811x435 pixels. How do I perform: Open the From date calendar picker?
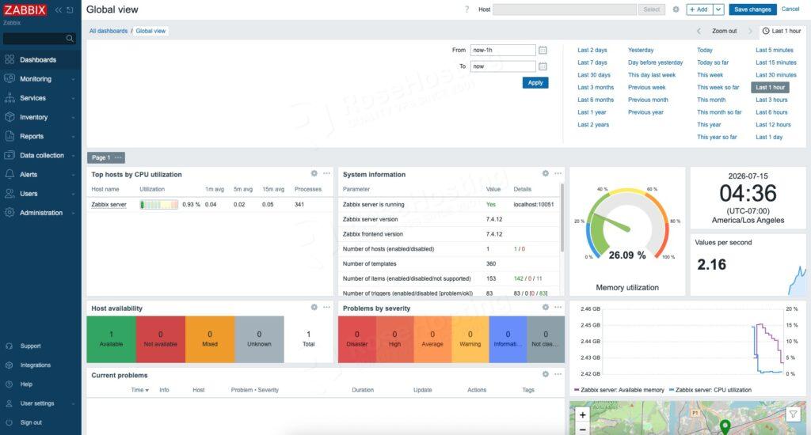click(543, 50)
